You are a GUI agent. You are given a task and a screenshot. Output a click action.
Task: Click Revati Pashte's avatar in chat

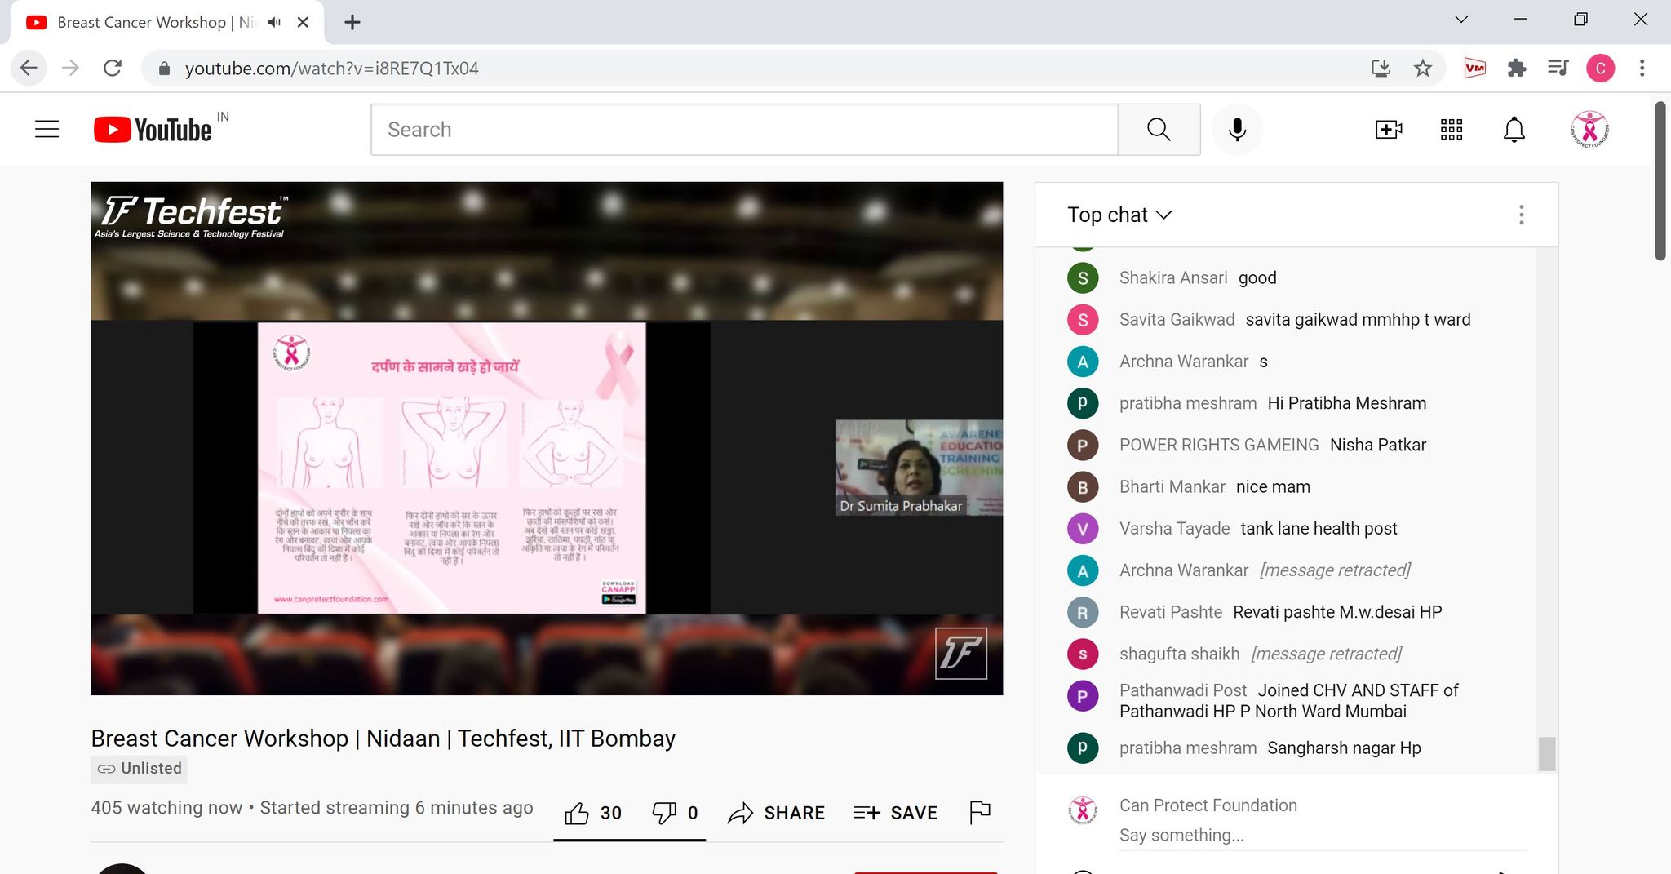(1083, 612)
